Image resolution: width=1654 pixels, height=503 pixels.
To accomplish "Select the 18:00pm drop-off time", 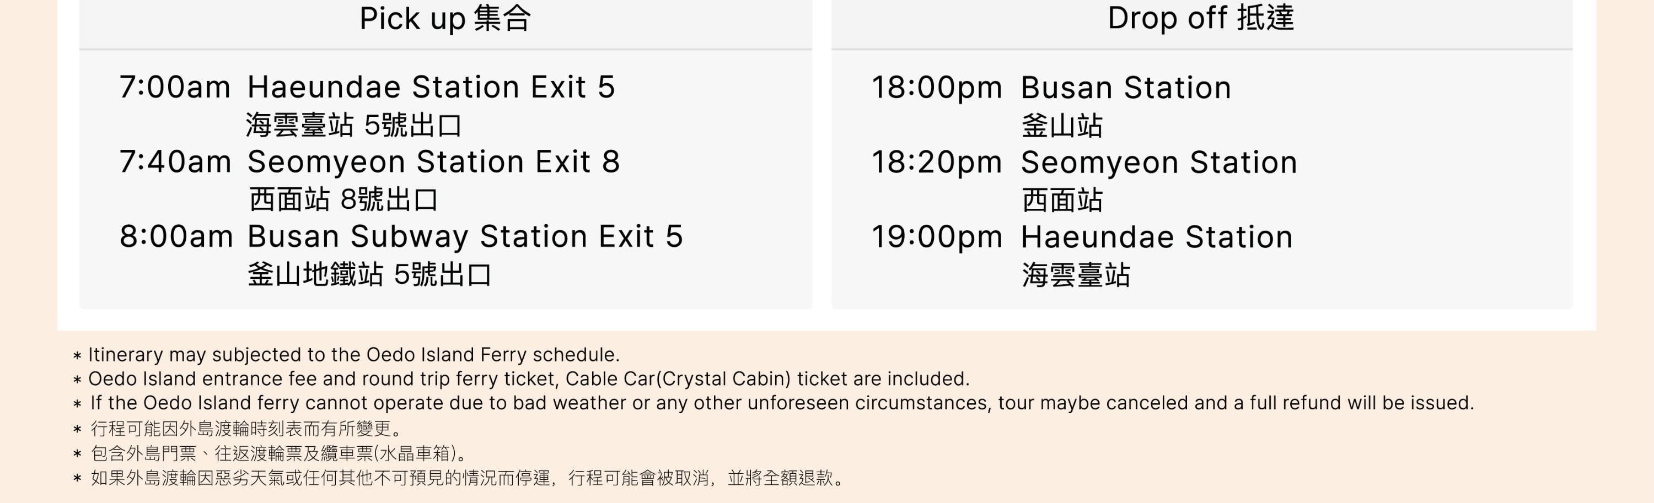I will coord(937,88).
